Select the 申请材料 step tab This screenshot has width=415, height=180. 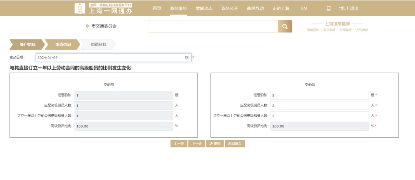(x=98, y=44)
